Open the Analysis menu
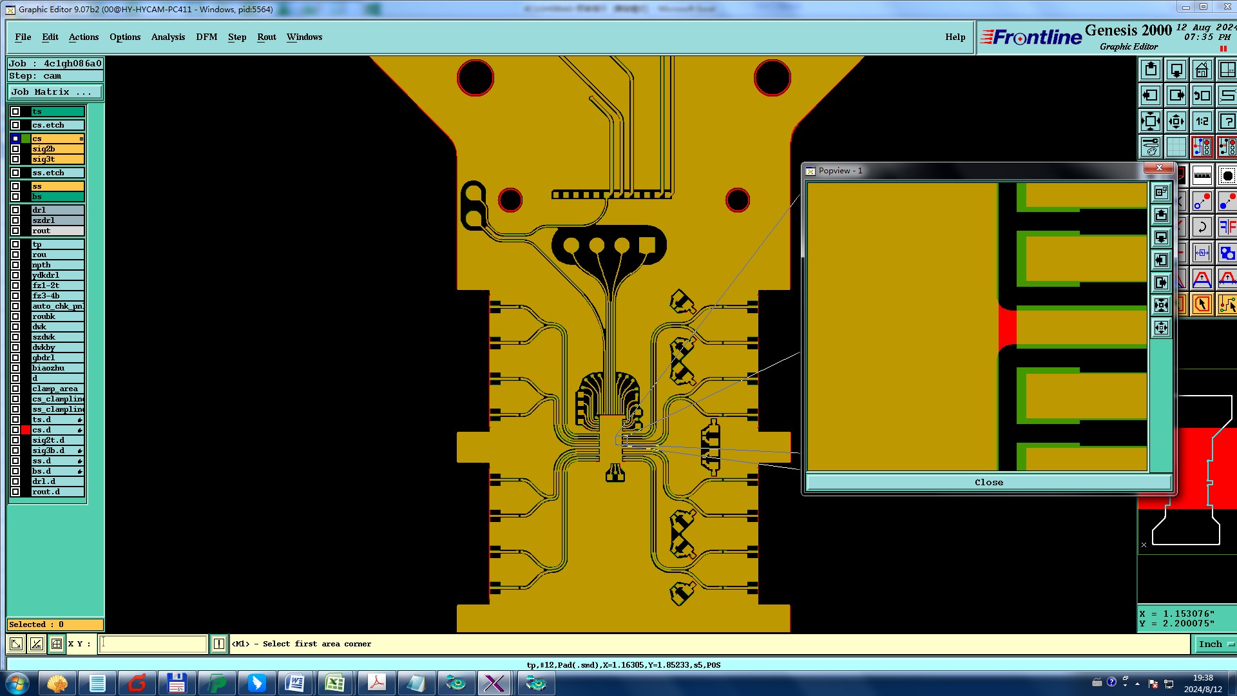Screen dimensions: 1237x696 (x=168, y=37)
